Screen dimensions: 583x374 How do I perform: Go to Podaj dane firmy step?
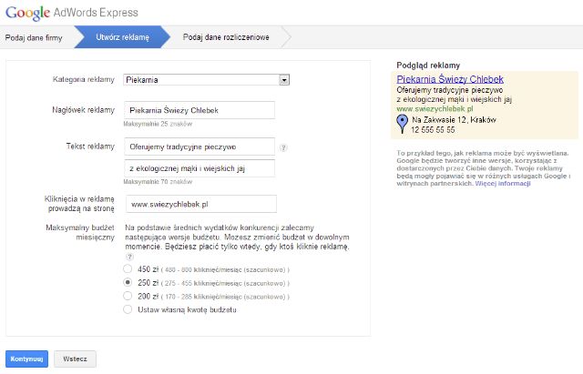coord(32,37)
